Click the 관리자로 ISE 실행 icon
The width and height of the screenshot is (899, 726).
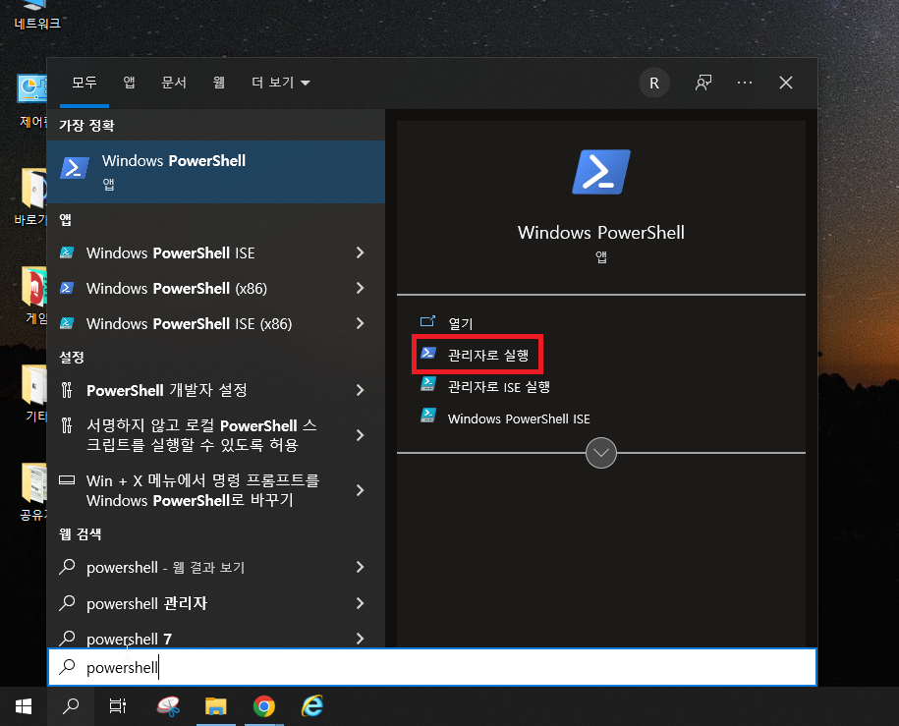coord(428,385)
